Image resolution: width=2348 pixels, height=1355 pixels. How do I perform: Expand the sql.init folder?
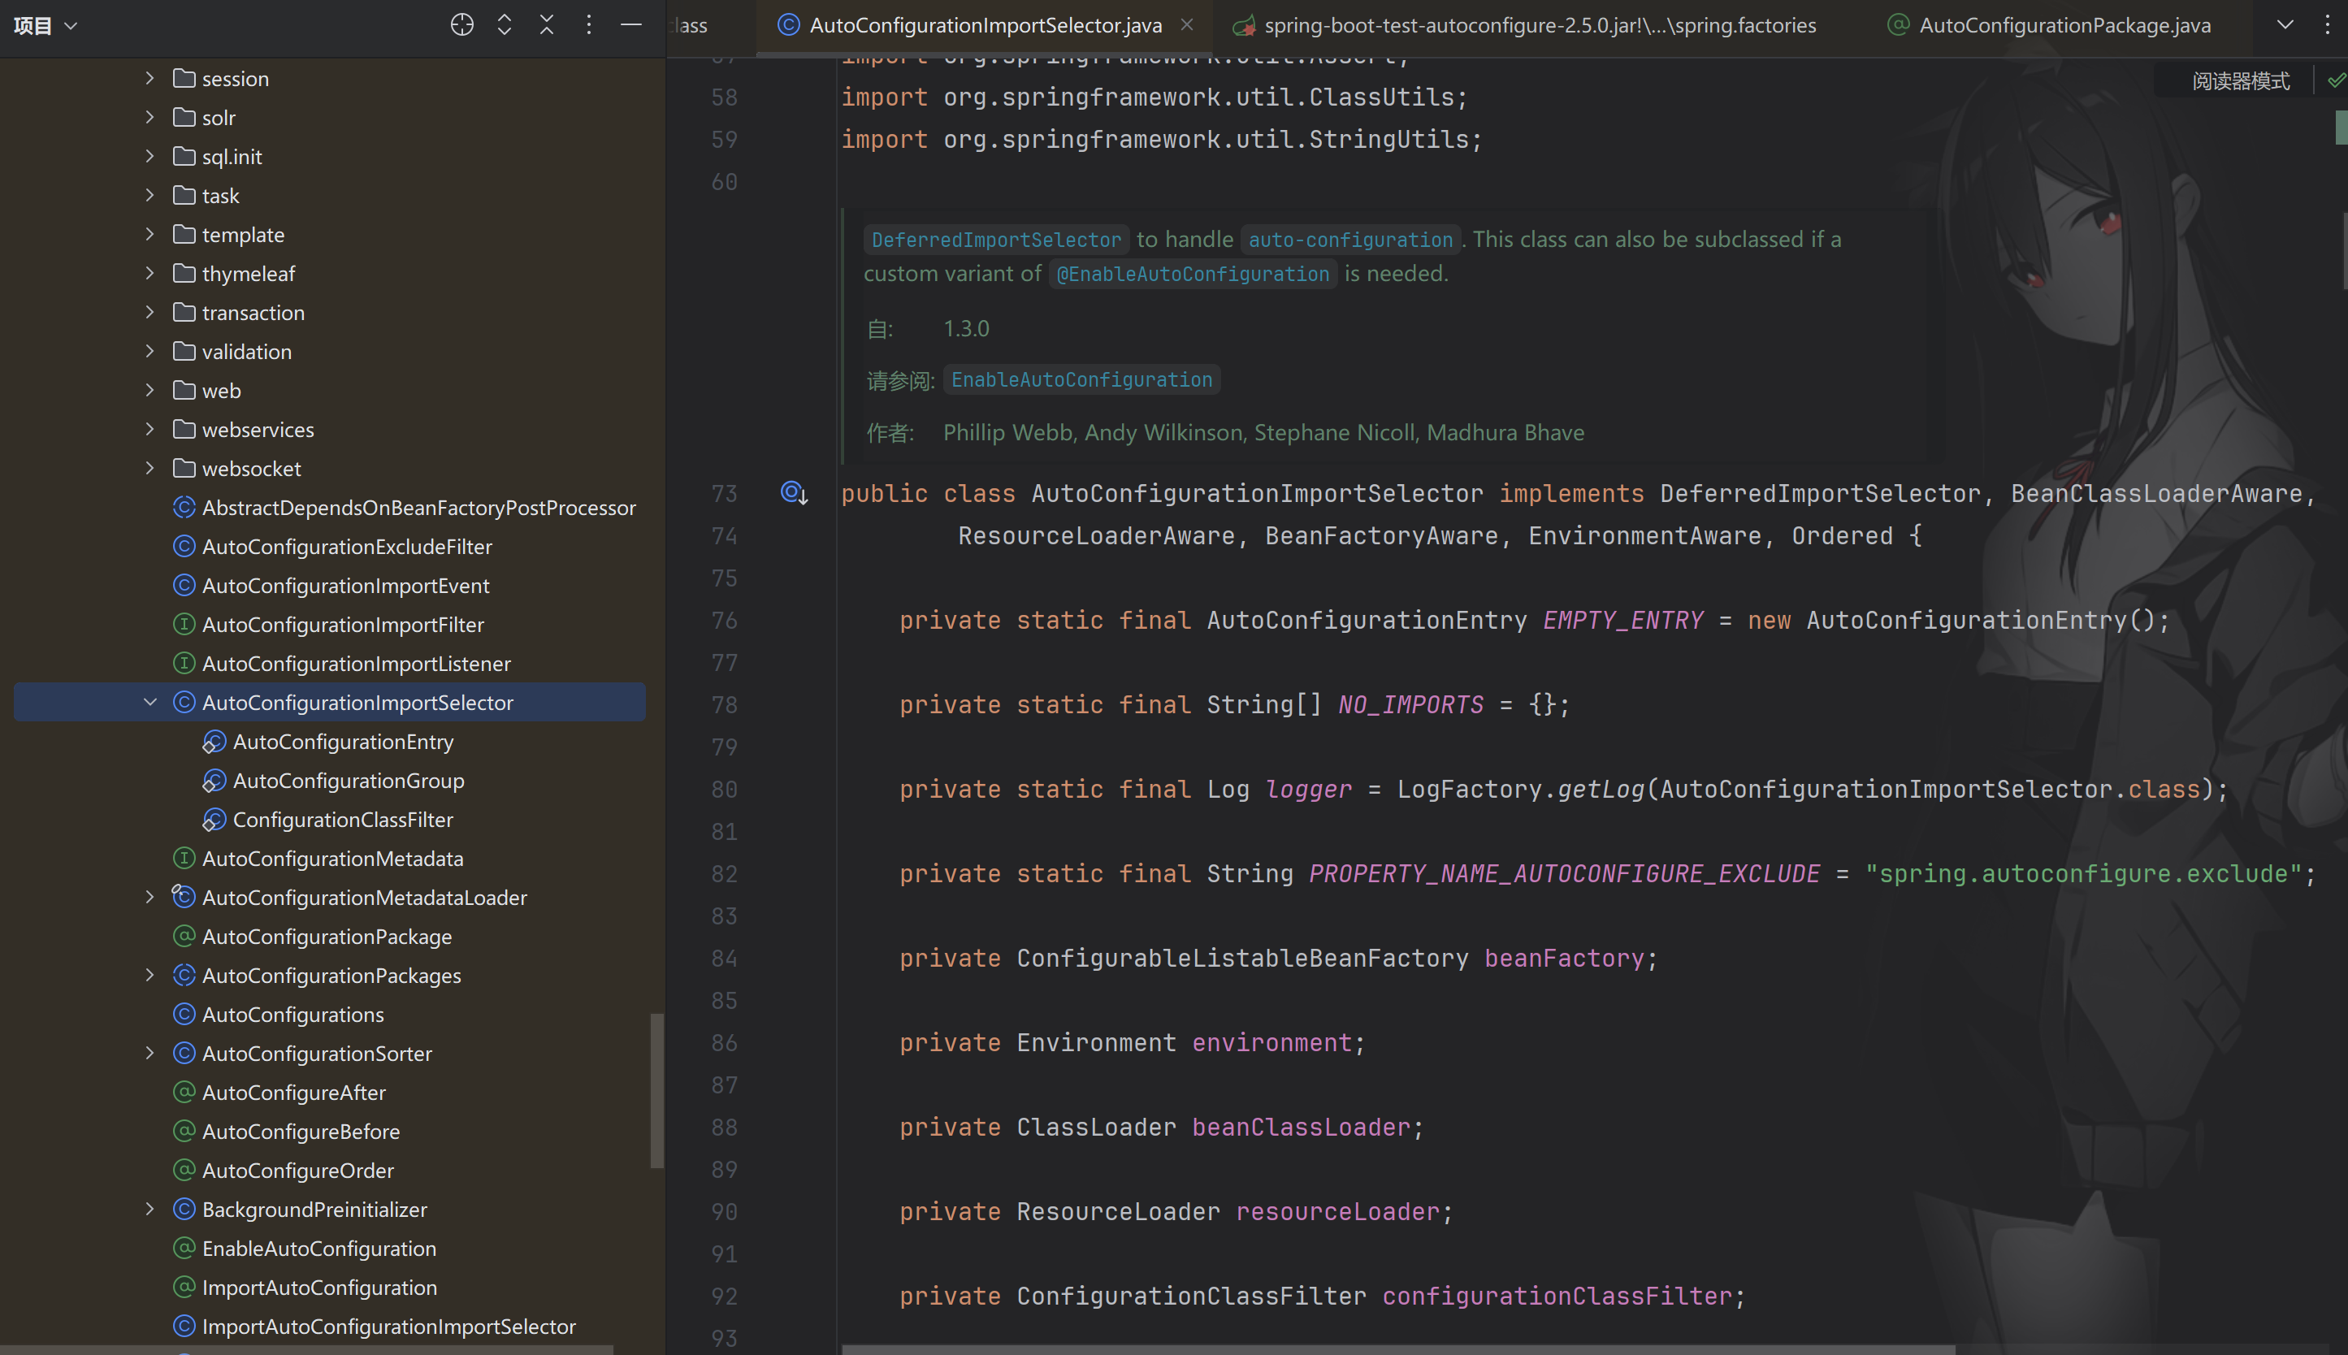click(x=149, y=156)
